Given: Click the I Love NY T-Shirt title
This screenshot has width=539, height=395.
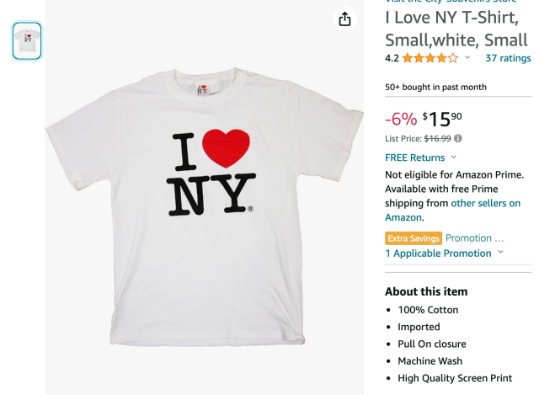Looking at the screenshot, I should [x=456, y=29].
